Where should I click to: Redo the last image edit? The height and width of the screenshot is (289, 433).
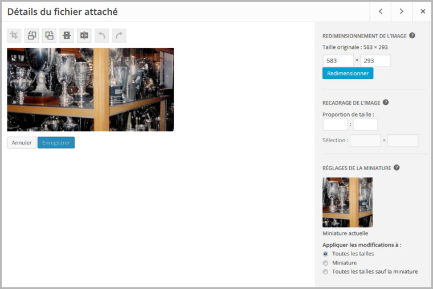119,36
